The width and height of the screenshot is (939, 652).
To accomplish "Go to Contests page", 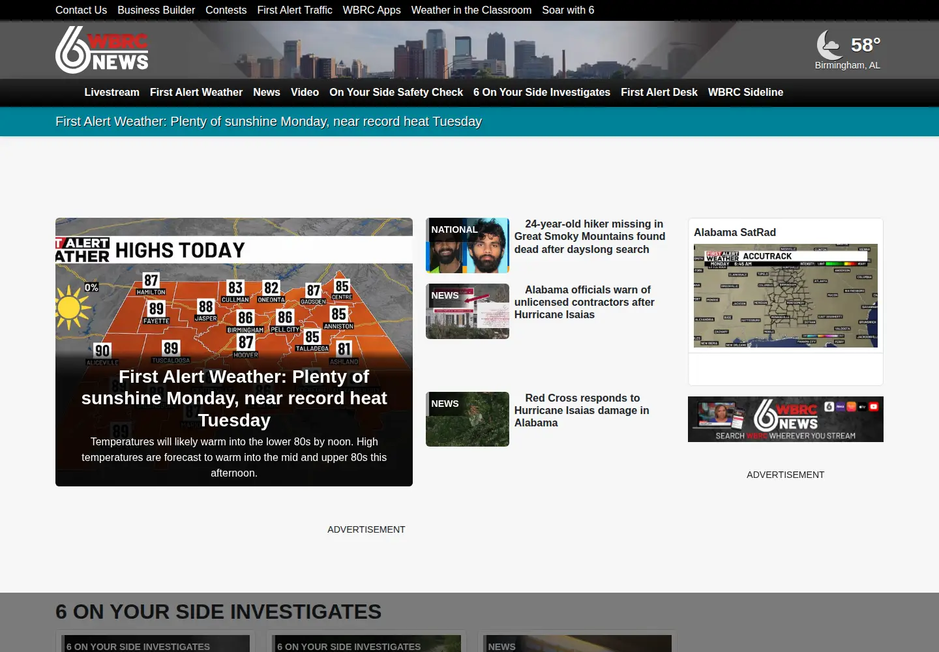I will point(226,10).
